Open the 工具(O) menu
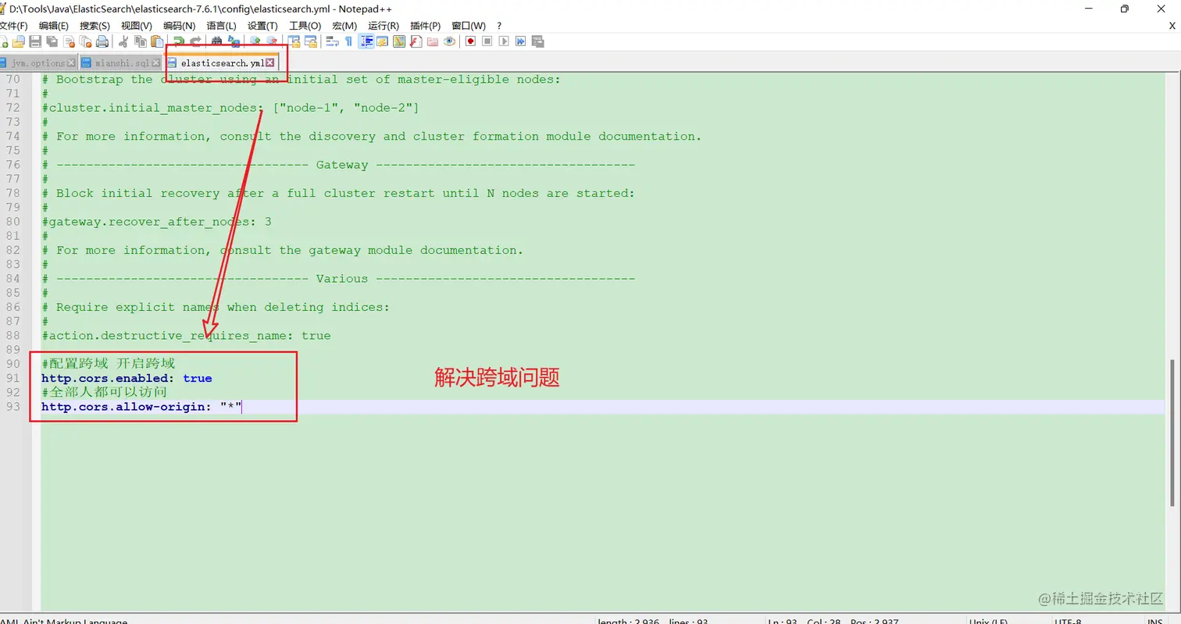1181x624 pixels. click(305, 26)
